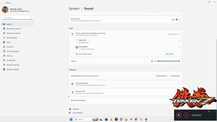Image resolution: width=217 pixels, height=122 pixels.
Task: Open the Windows Start menu
Action: 71,119
